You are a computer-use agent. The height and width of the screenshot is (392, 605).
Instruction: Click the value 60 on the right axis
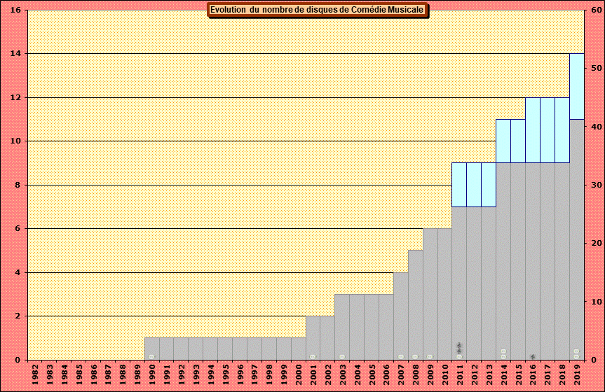pyautogui.click(x=592, y=10)
